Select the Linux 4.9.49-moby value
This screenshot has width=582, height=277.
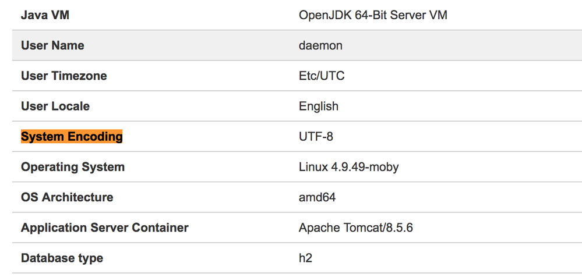point(348,167)
